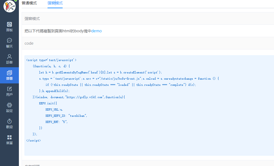This screenshot has width=274, height=166.
Task: Open the 菜單 grid icon
Action: tap(9, 137)
